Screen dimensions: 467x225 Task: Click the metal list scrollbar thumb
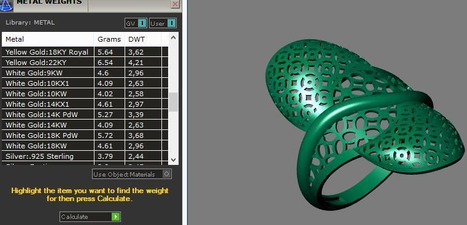pos(173,102)
